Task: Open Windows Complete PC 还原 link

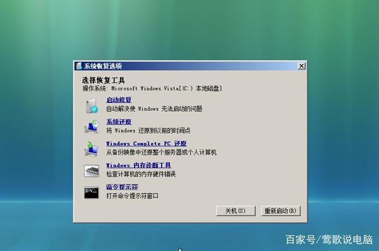Action: (x=147, y=143)
